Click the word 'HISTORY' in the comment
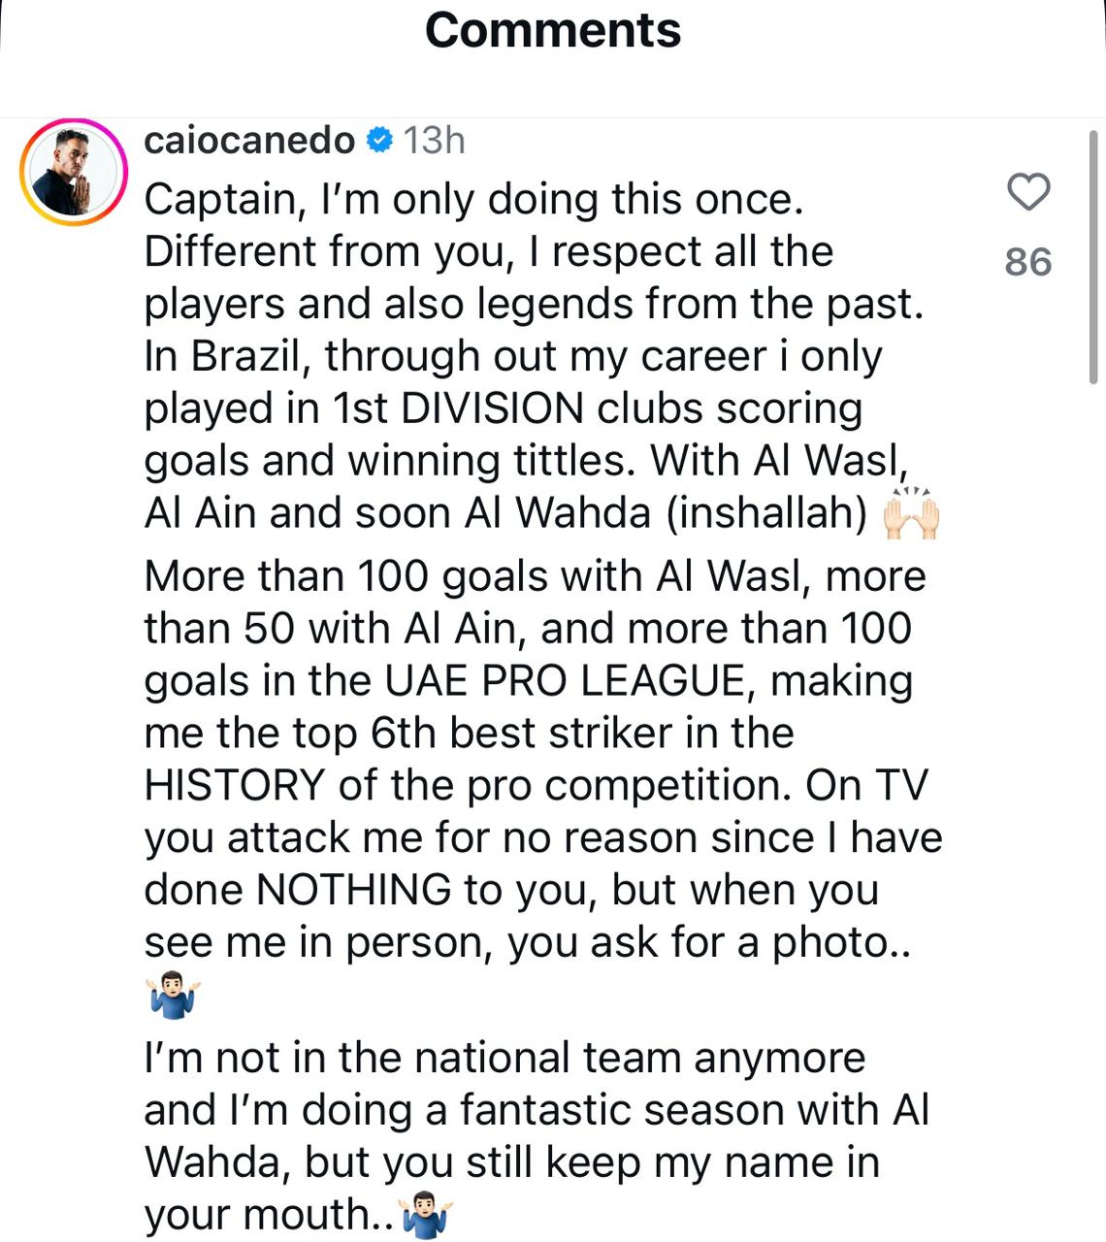The width and height of the screenshot is (1106, 1242). coord(234,786)
